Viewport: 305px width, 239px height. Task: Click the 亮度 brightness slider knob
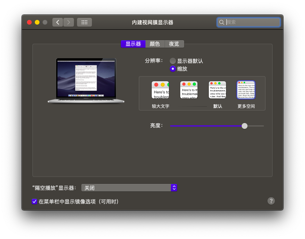[244, 126]
